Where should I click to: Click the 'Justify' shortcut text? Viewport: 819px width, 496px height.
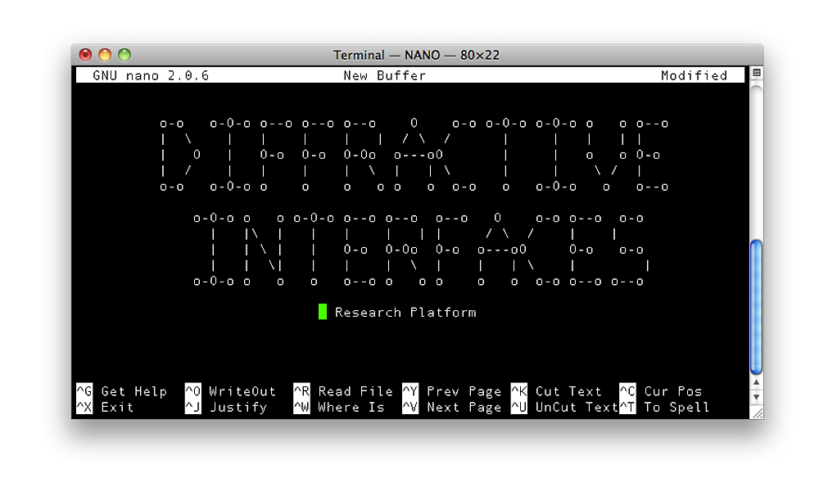pyautogui.click(x=238, y=408)
